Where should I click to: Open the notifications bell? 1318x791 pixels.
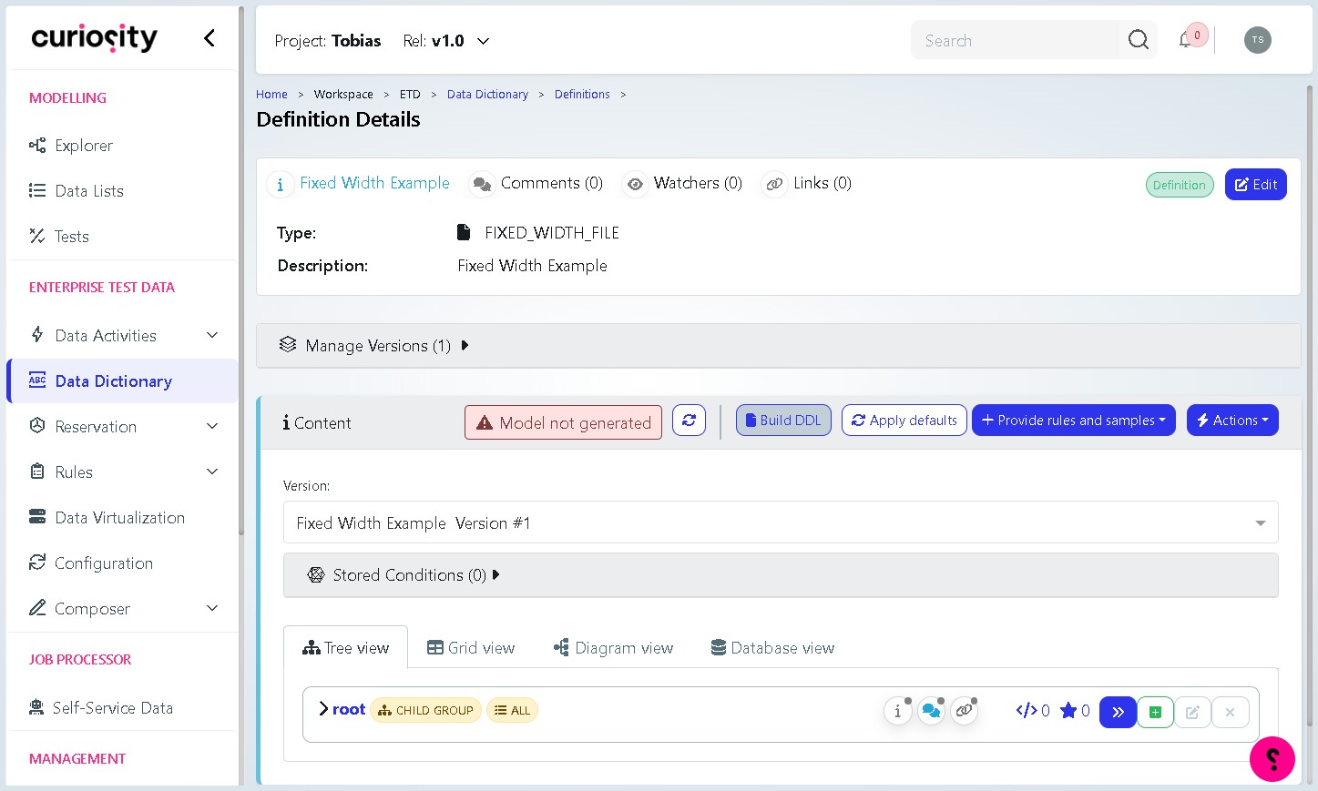(1185, 40)
